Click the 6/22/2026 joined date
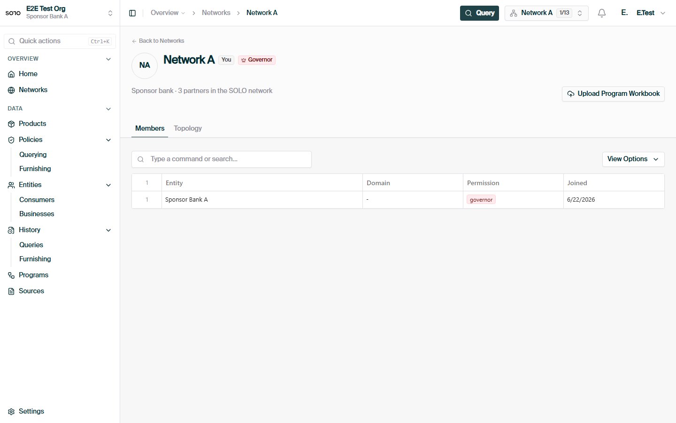 tap(581, 200)
